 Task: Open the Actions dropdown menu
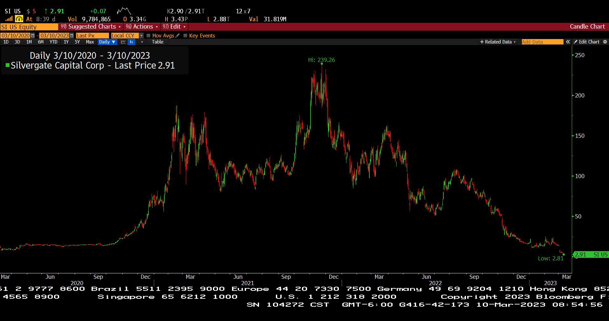pos(142,27)
